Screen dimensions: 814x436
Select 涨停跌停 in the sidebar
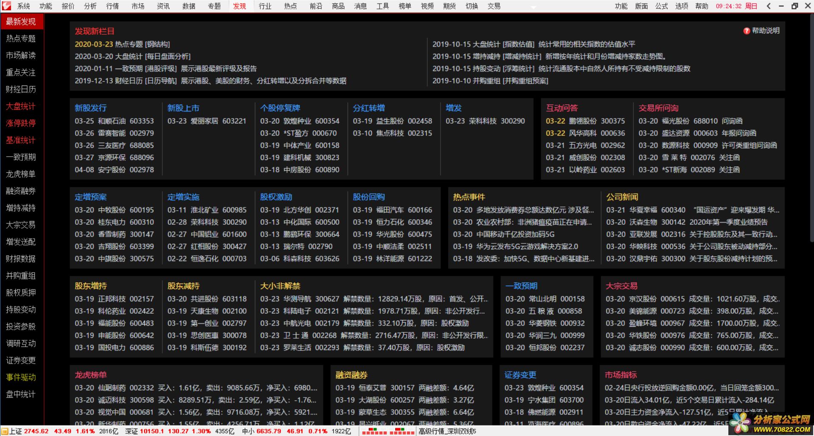[21, 123]
